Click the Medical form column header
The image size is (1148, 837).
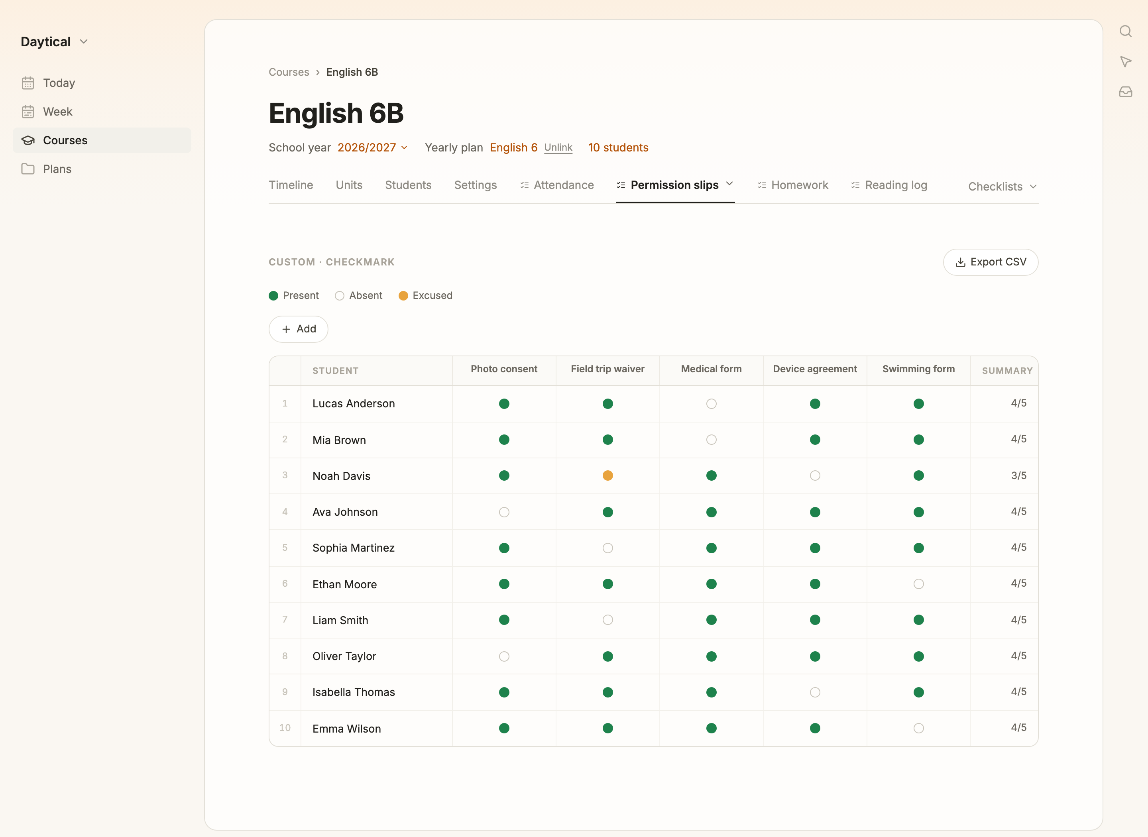pyautogui.click(x=711, y=369)
